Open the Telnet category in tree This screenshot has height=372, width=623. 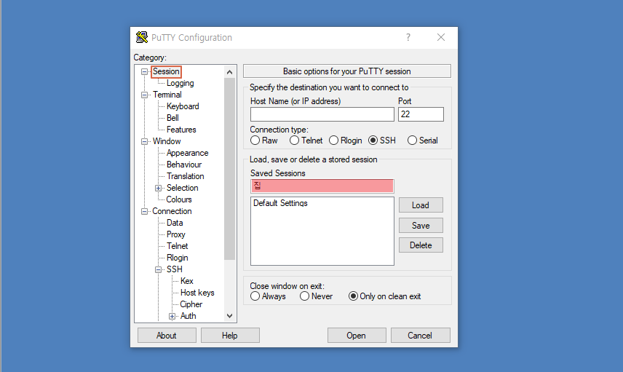click(x=177, y=246)
